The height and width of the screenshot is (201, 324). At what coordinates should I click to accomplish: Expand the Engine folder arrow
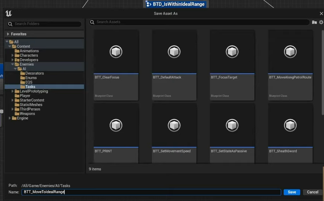pos(10,118)
